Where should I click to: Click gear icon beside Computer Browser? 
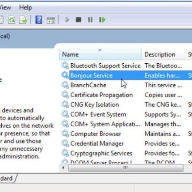click(x=65, y=134)
